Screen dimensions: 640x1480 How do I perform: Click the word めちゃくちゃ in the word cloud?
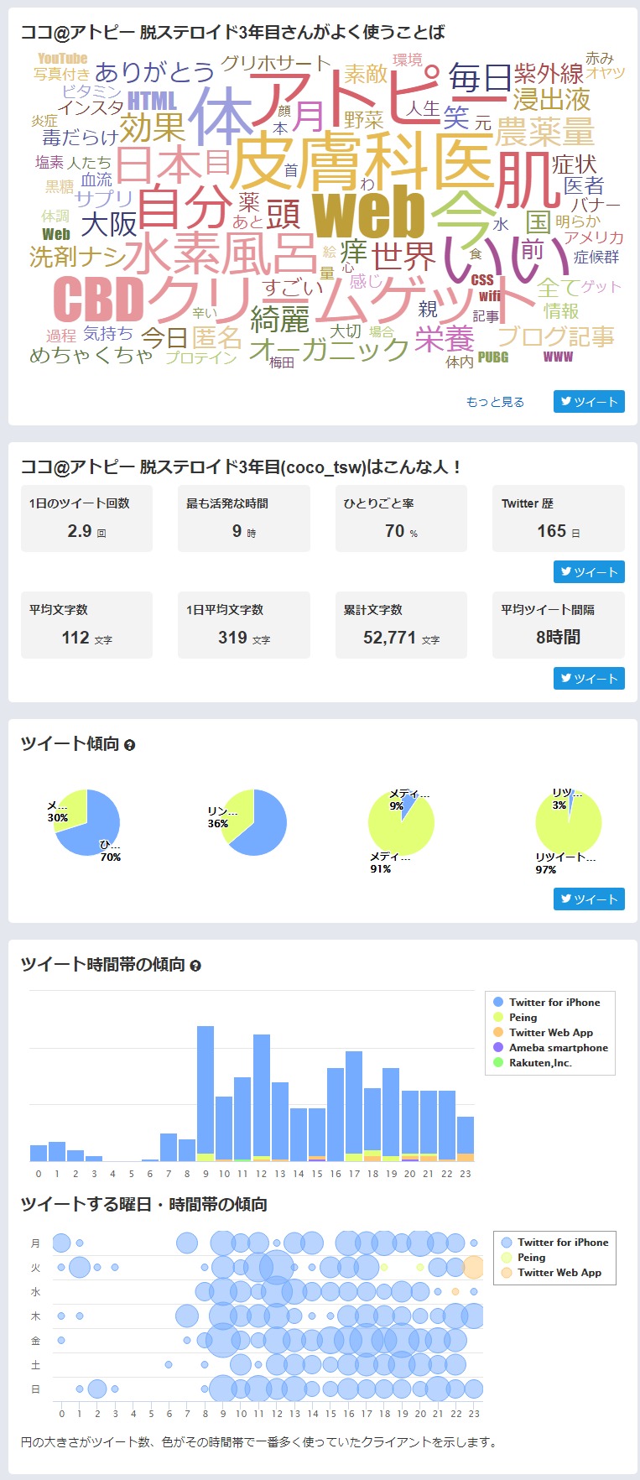click(x=91, y=355)
